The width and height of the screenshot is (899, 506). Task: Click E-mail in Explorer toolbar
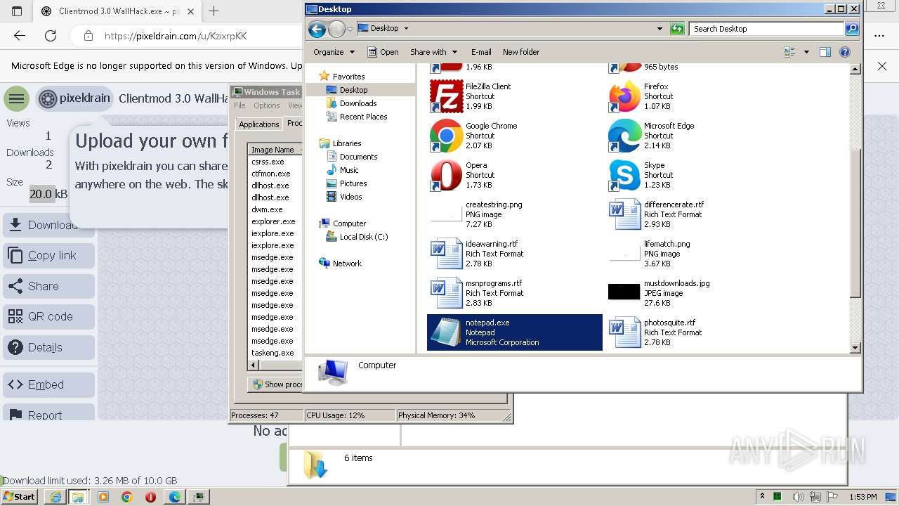[x=481, y=52]
